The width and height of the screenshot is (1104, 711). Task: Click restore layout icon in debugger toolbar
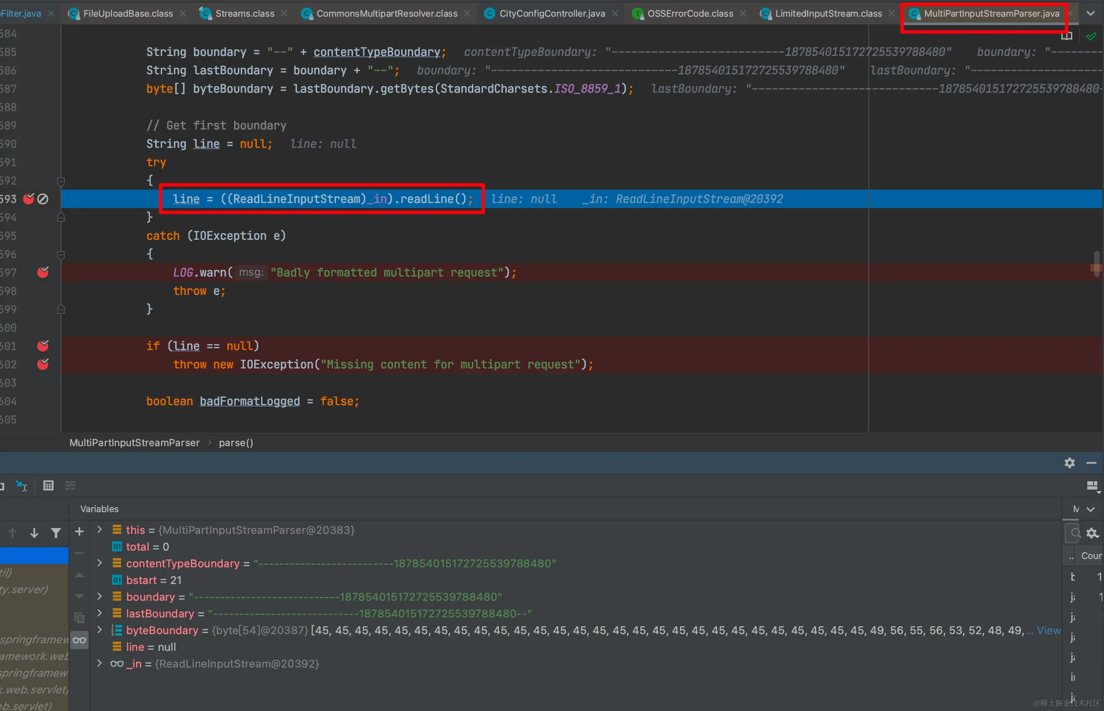pyautogui.click(x=1091, y=485)
